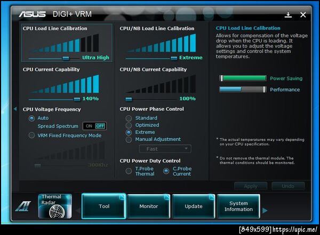Open the Monitor menu
Screen dimensions: 320x235
149,206
